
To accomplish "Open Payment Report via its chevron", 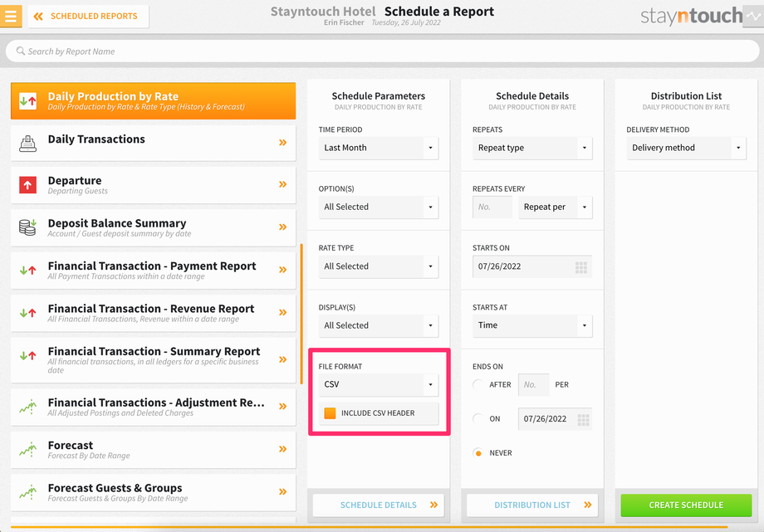I will pos(282,270).
